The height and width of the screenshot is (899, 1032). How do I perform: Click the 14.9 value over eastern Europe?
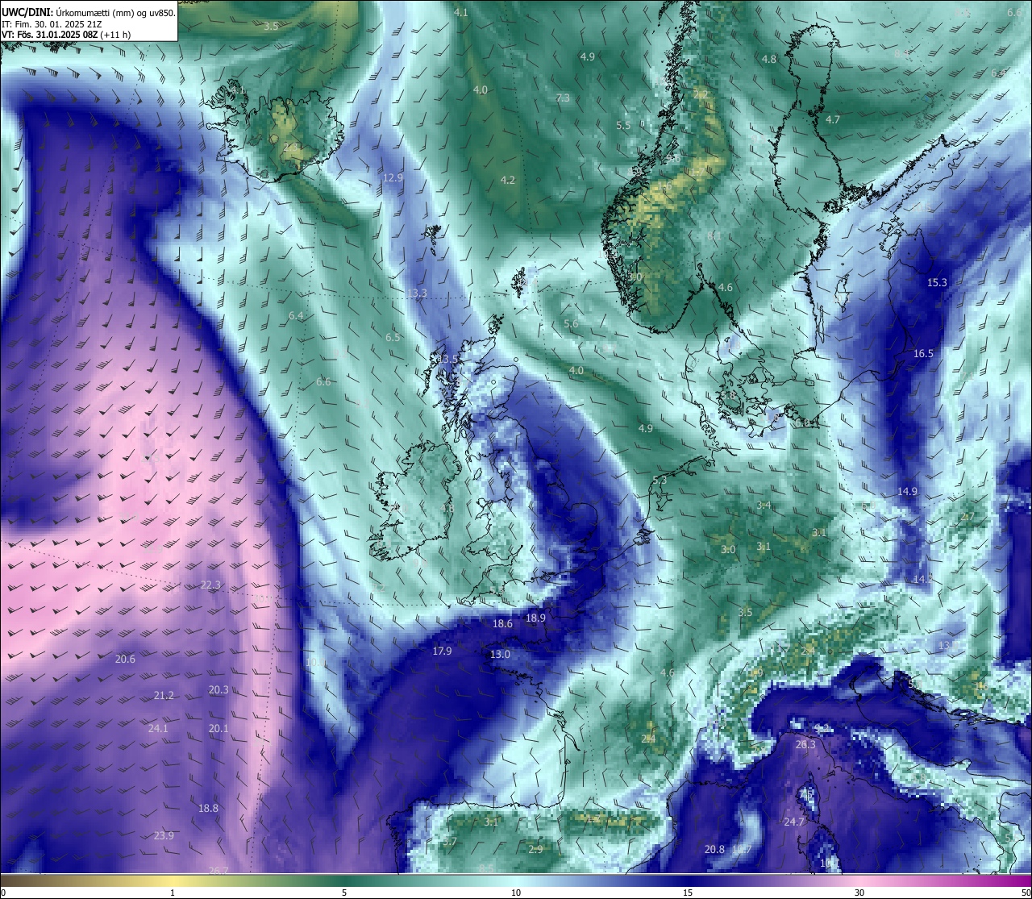pos(907,491)
